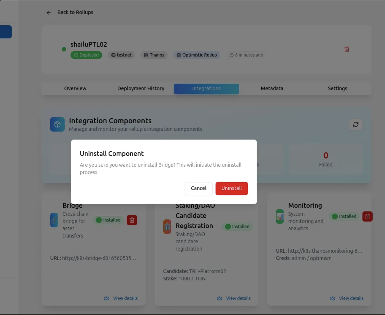Click the Stake: 1000.1 TON text
This screenshot has width=385, height=315.
pyautogui.click(x=184, y=278)
